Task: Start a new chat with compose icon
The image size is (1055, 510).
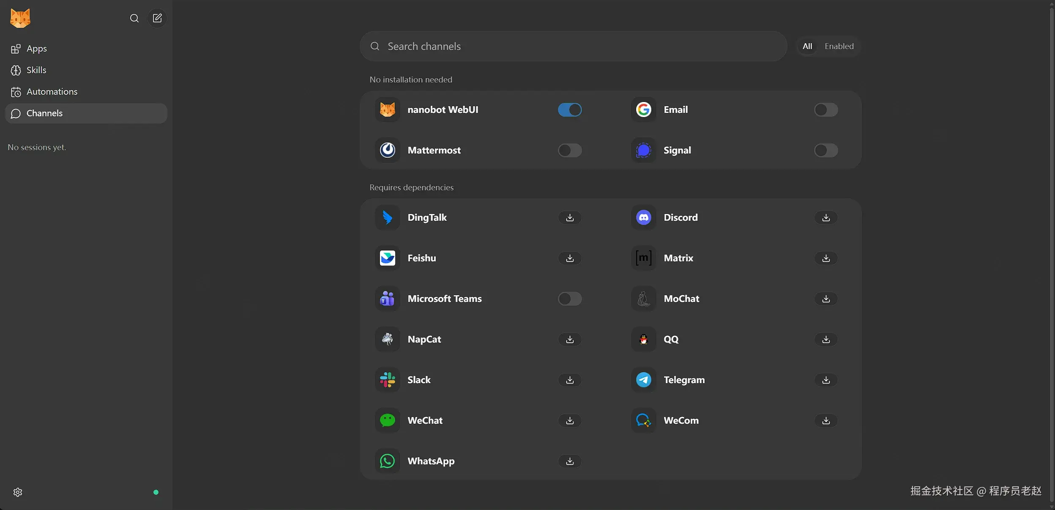Action: tap(157, 18)
